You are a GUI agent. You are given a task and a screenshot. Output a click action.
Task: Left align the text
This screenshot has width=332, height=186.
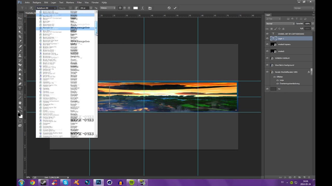pos(120,8)
